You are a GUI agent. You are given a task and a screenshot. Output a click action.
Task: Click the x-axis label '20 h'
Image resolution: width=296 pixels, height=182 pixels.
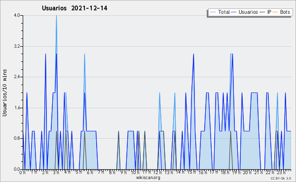pyautogui.click(x=247, y=173)
